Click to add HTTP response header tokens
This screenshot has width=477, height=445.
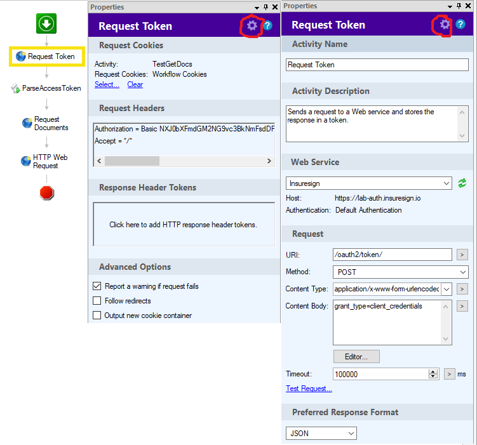184,225
